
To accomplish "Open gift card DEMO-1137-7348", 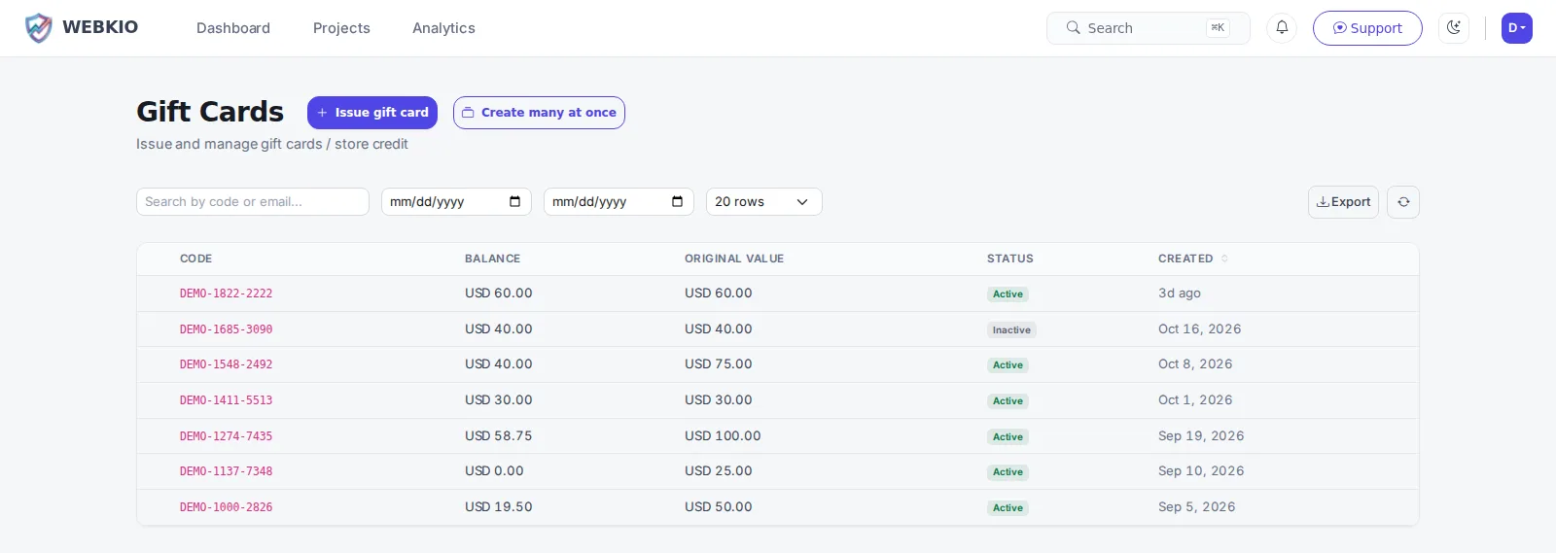I will 226,471.
